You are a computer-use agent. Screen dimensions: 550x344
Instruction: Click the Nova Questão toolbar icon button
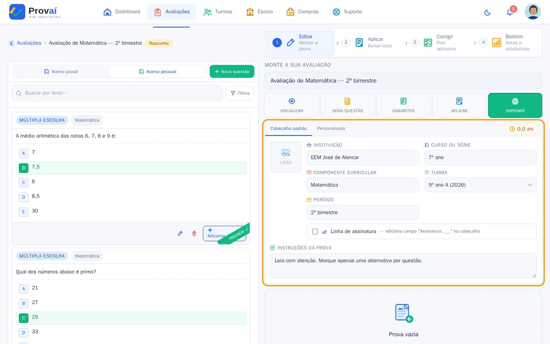click(348, 105)
